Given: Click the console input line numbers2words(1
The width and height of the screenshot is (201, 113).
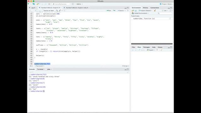Looking at the screenshot, I should [x=37, y=91].
